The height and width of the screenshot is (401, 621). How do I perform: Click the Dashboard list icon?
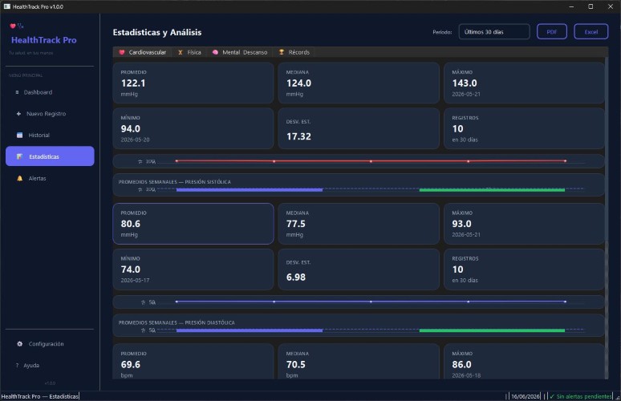coord(17,92)
